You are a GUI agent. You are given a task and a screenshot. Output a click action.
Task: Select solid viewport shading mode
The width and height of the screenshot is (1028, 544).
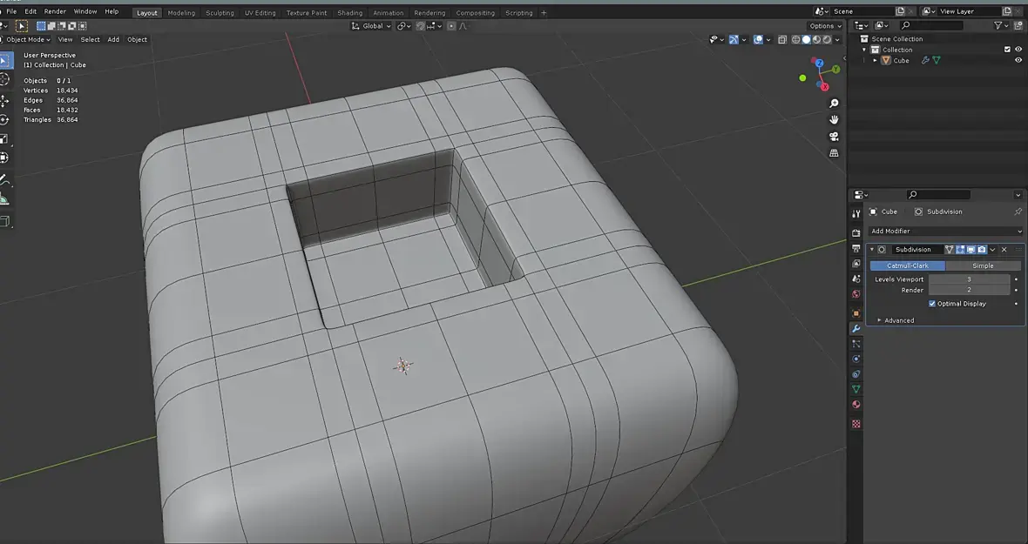[807, 39]
